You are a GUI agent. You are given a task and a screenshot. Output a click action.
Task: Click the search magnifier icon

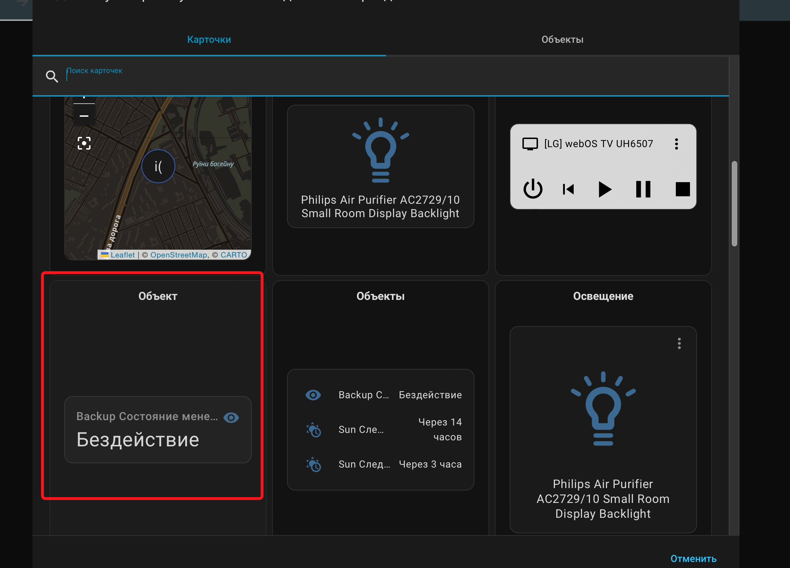pyautogui.click(x=52, y=76)
